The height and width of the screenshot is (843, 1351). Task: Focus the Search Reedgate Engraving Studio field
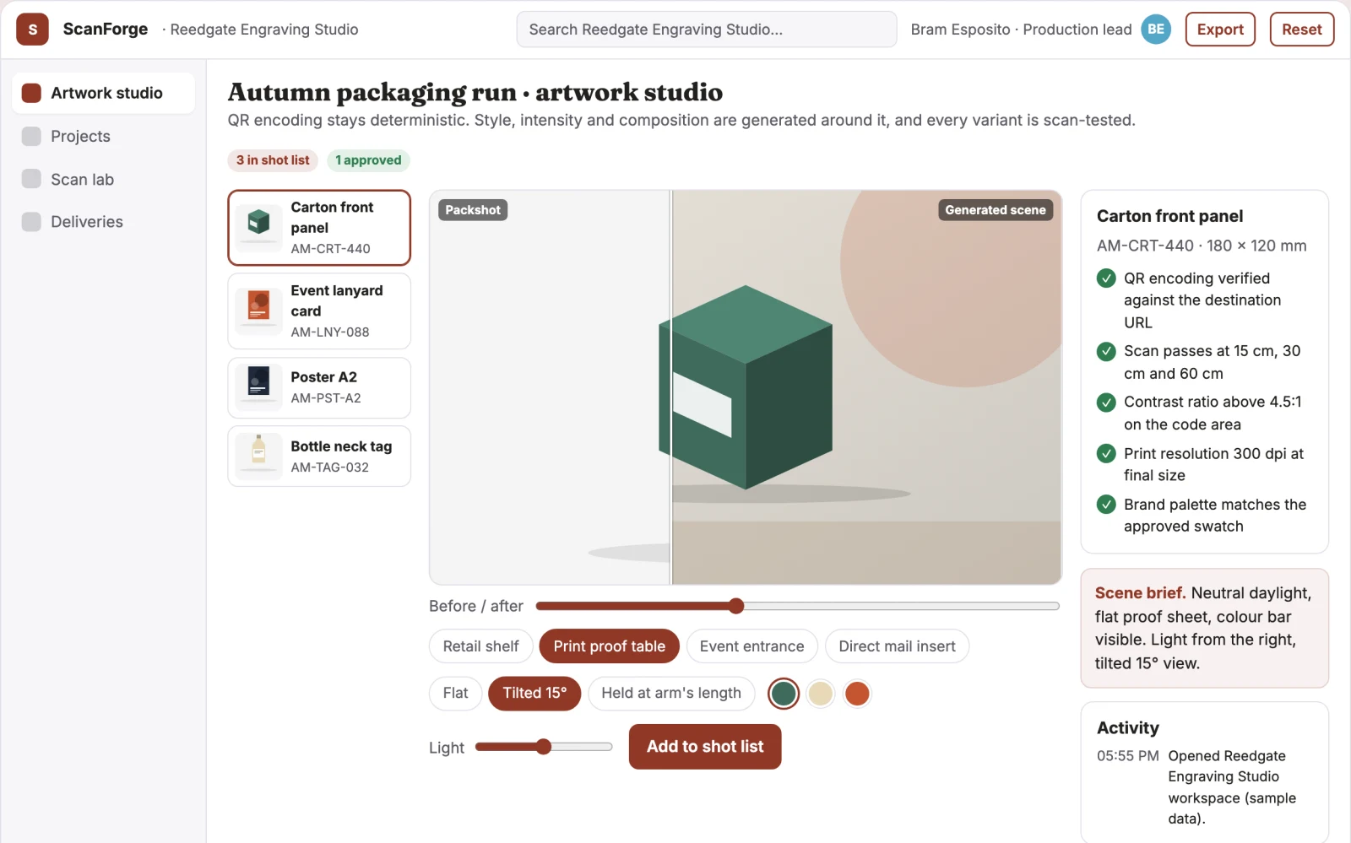[x=707, y=30]
